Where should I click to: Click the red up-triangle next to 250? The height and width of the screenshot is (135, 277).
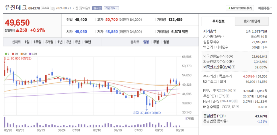(x=17, y=30)
